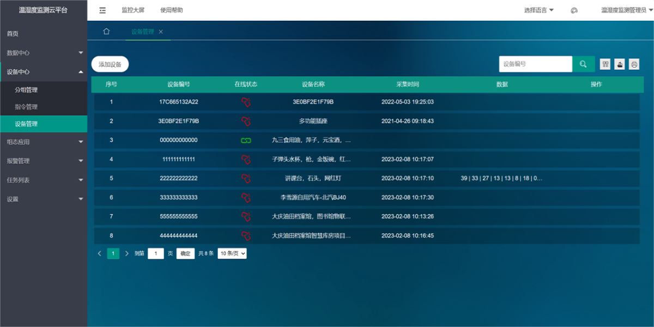This screenshot has height=327, width=654.
Task: Close the 设备管理 tab
Action: [160, 32]
